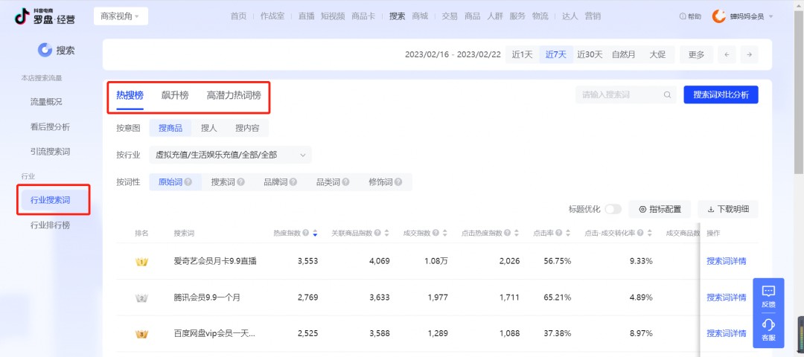
Task: Sort by 热度指数 column arrows
Action: click(315, 233)
